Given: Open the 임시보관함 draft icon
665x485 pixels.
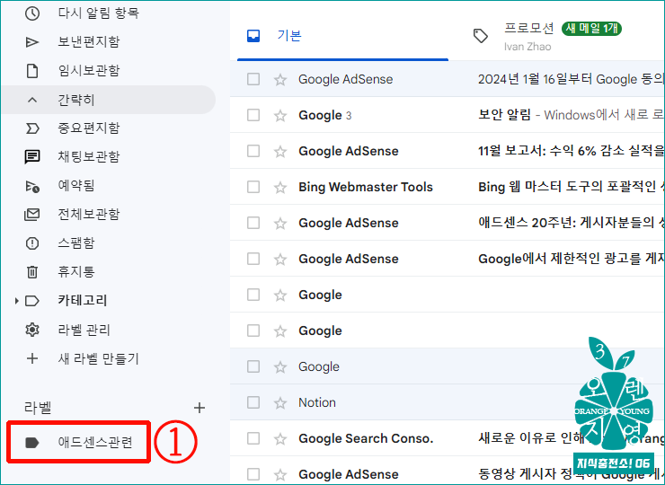Looking at the screenshot, I should point(32,71).
